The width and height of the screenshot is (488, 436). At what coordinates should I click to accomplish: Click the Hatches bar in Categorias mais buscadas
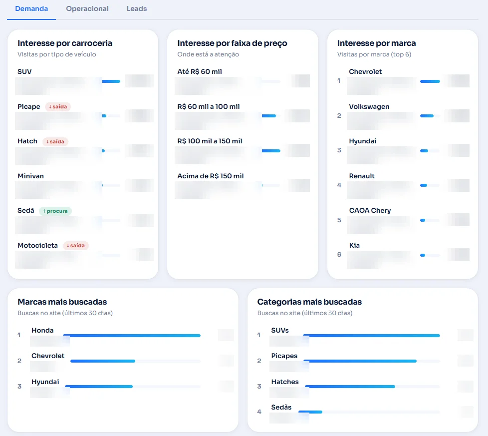[372, 387]
